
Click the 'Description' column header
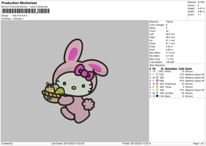pyautogui.click(x=171, y=69)
